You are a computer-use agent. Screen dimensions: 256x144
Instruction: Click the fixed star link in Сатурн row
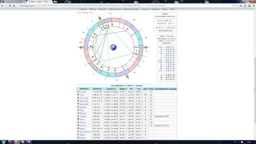pyautogui.click(x=162, y=116)
